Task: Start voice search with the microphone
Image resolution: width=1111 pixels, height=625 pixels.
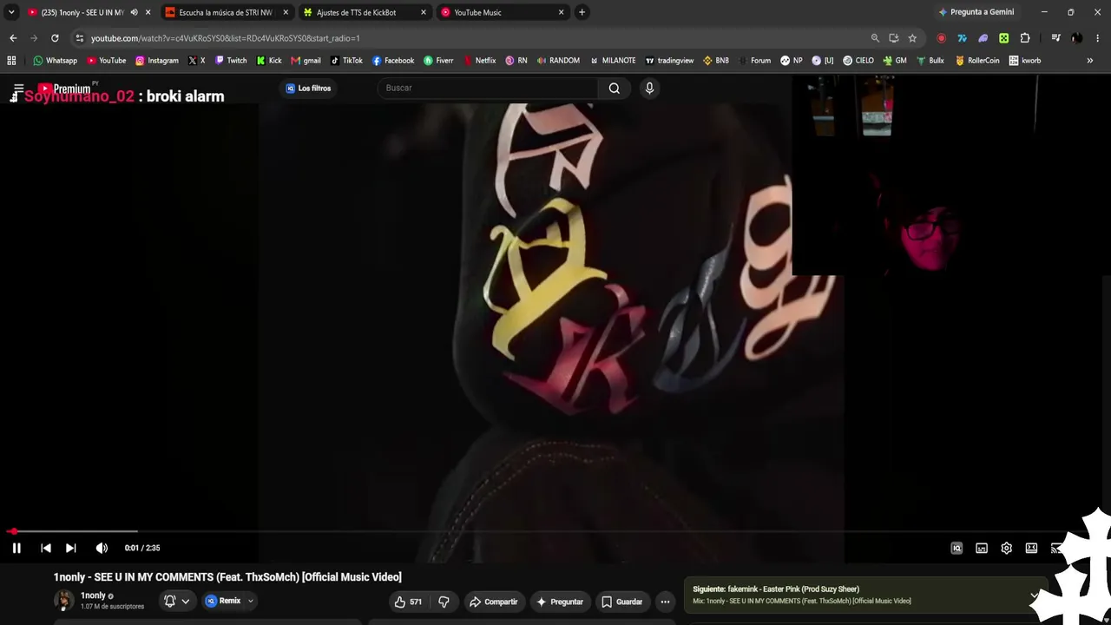Action: point(649,88)
